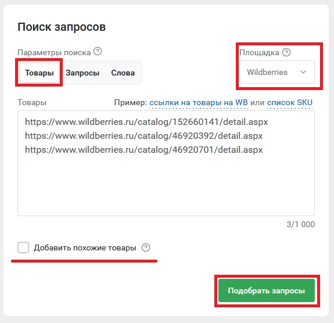334x323 pixels.
Task: Click help icon beside Площадка label
Action: [286, 52]
